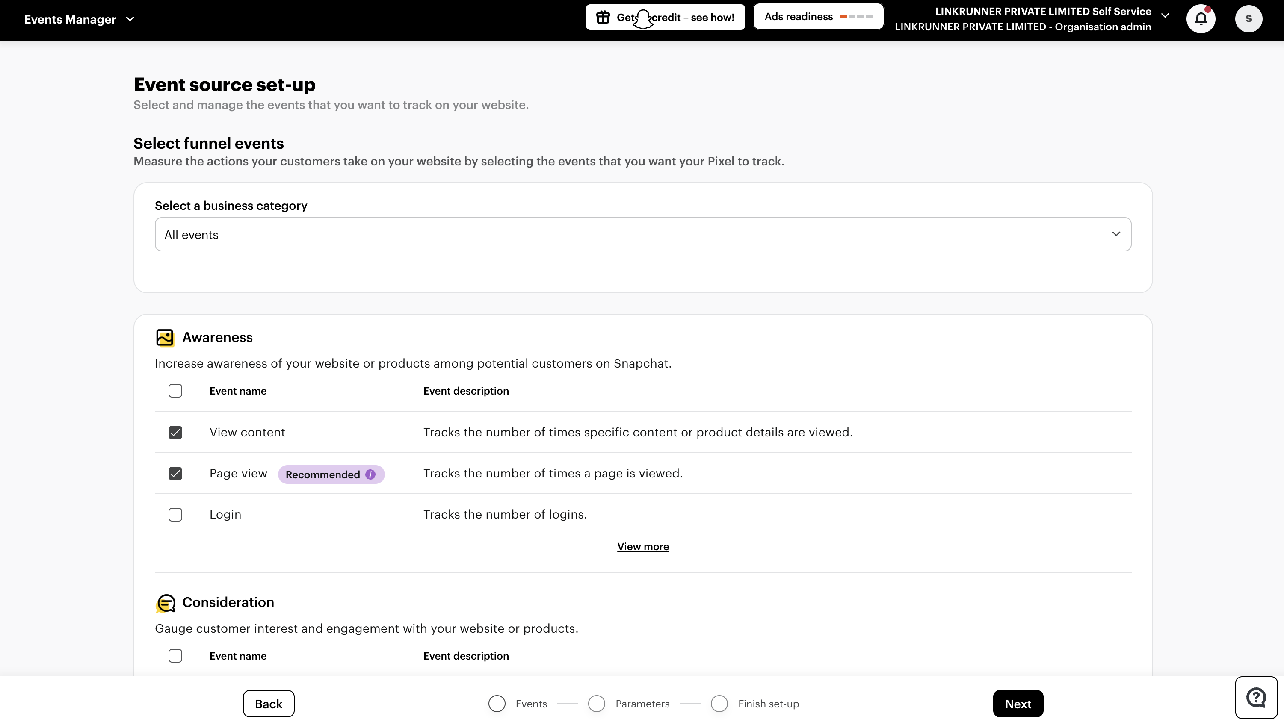Select the Finish set-up step
The height and width of the screenshot is (725, 1284).
coord(719,704)
